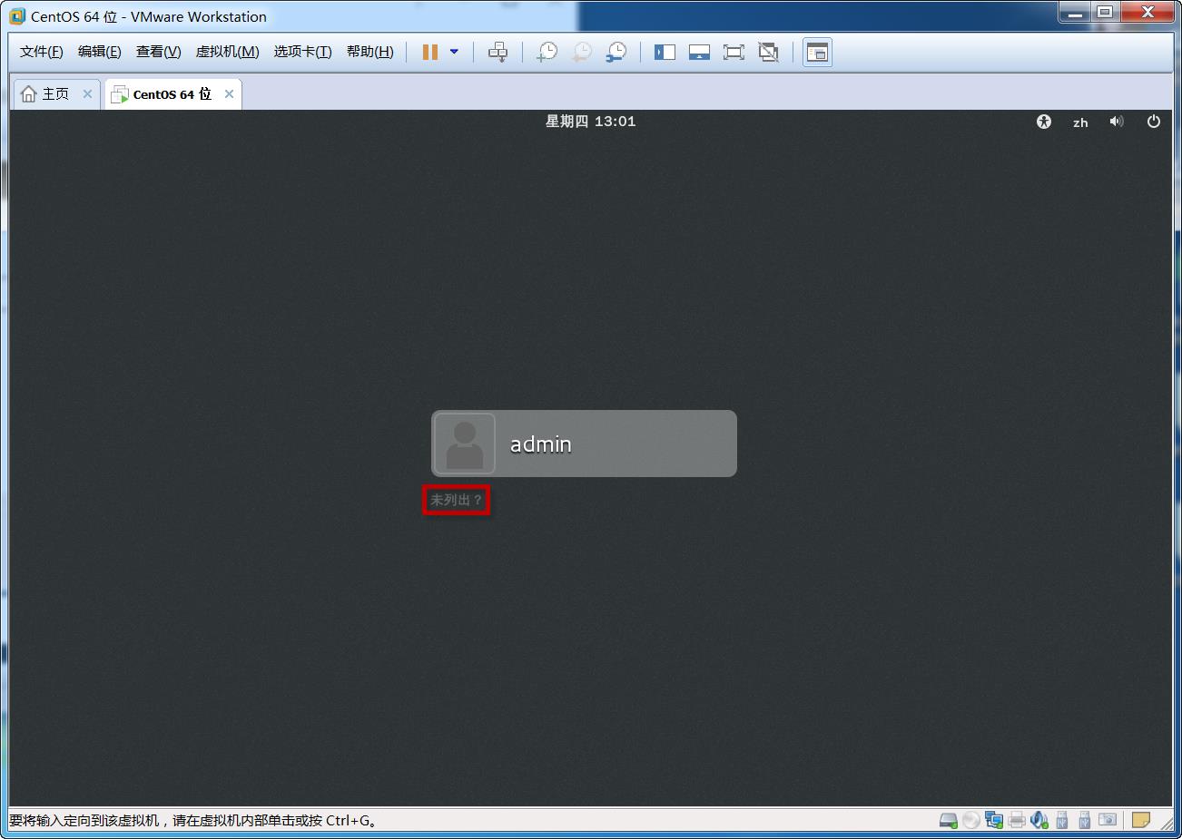
Task: Open the 查看(V) menu
Action: [x=159, y=52]
